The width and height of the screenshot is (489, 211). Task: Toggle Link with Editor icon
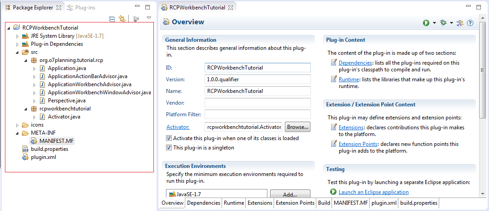(122, 19)
